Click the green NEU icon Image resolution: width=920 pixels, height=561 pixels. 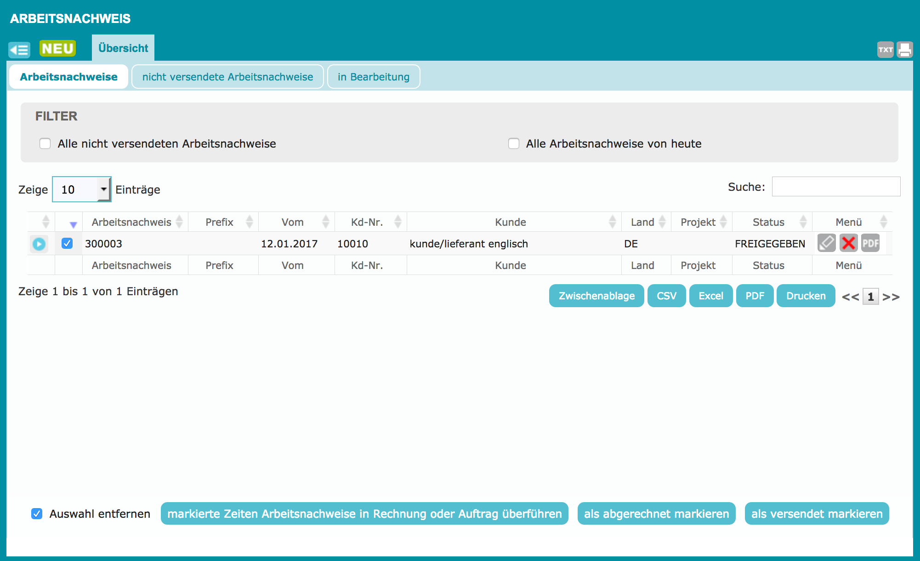click(57, 48)
